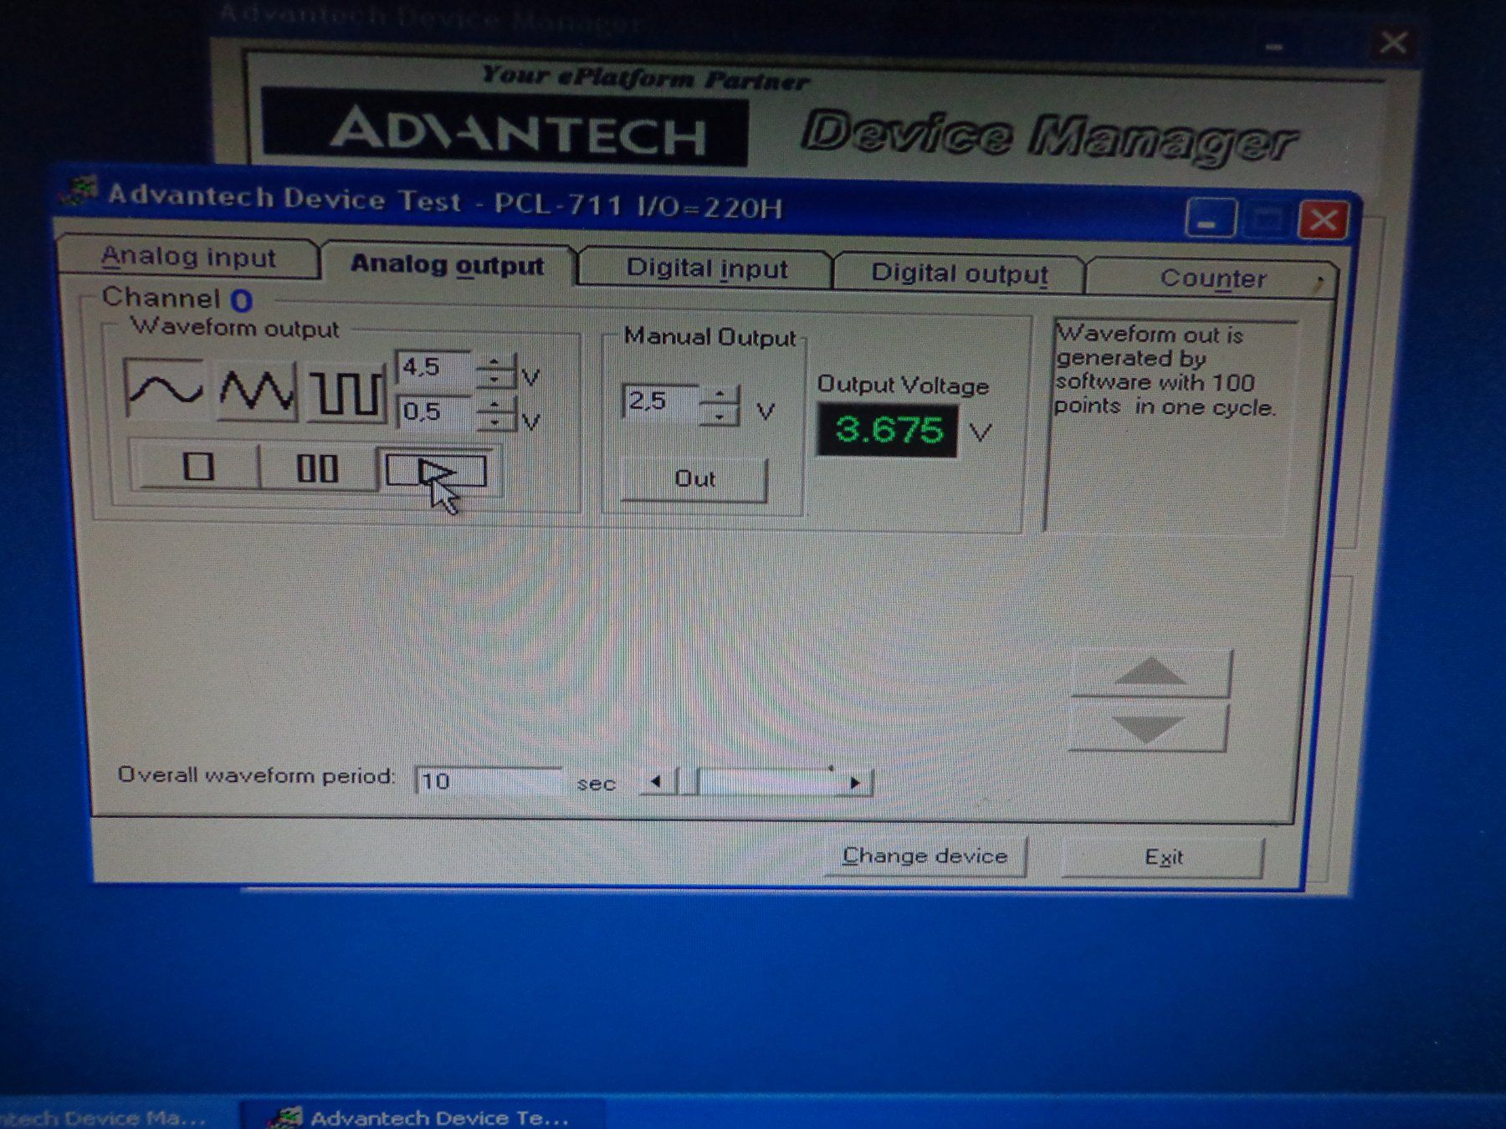Stop the waveform output
The height and width of the screenshot is (1129, 1506).
click(197, 465)
